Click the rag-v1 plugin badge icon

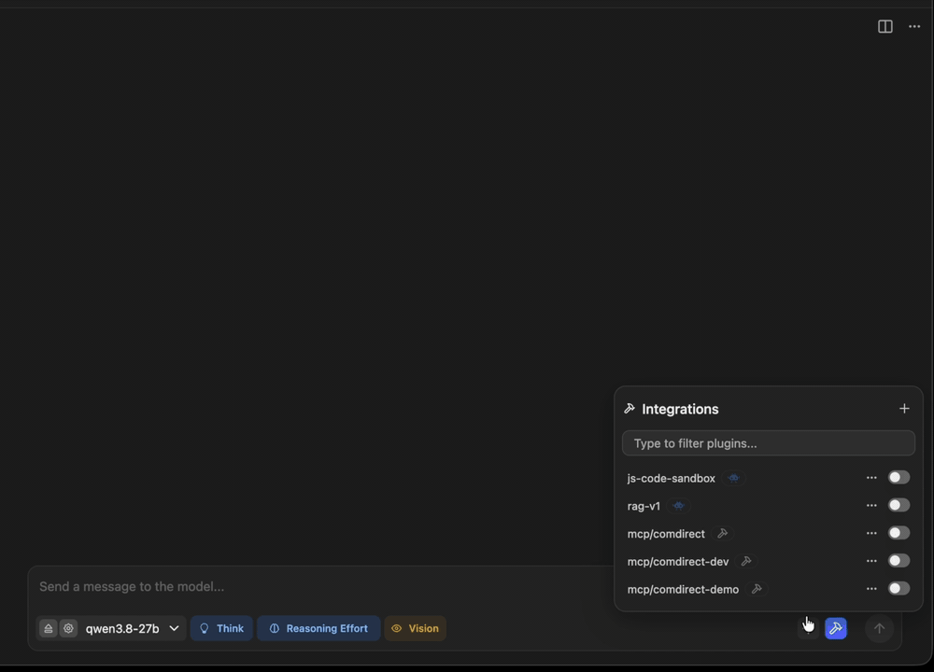(678, 506)
